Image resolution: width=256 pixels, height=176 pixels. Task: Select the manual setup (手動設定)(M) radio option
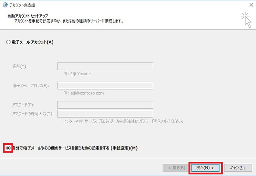(x=8, y=148)
